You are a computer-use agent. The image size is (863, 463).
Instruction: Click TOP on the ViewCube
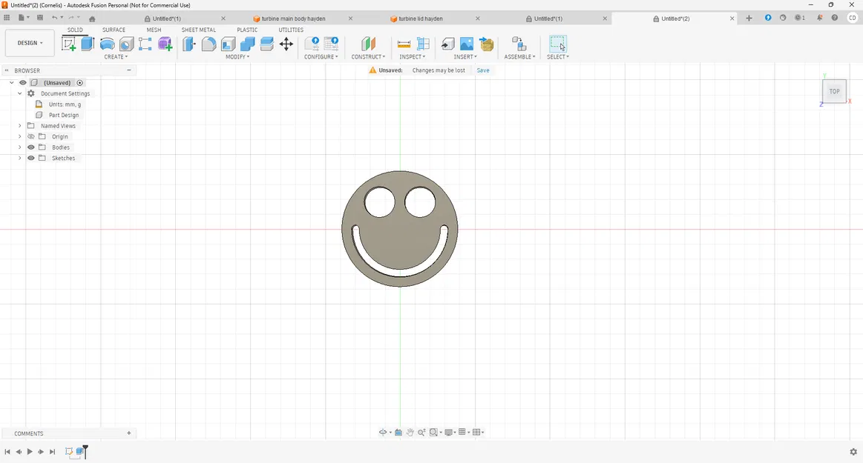[834, 90]
